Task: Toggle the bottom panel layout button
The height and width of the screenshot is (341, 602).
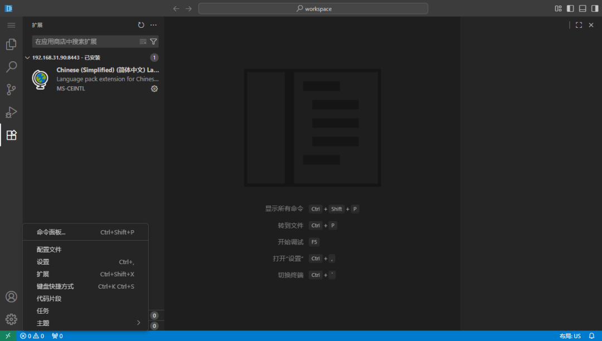Action: (x=582, y=8)
